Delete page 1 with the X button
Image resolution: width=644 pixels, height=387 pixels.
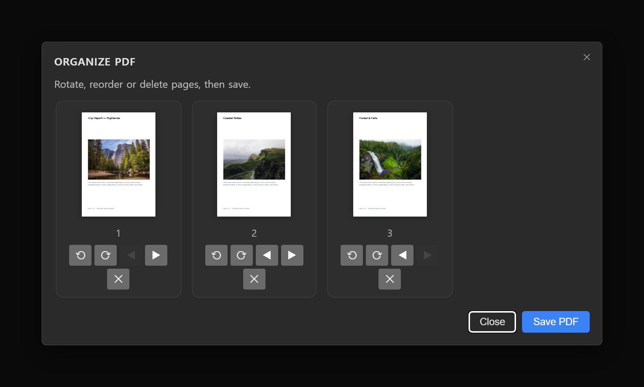pyautogui.click(x=118, y=279)
